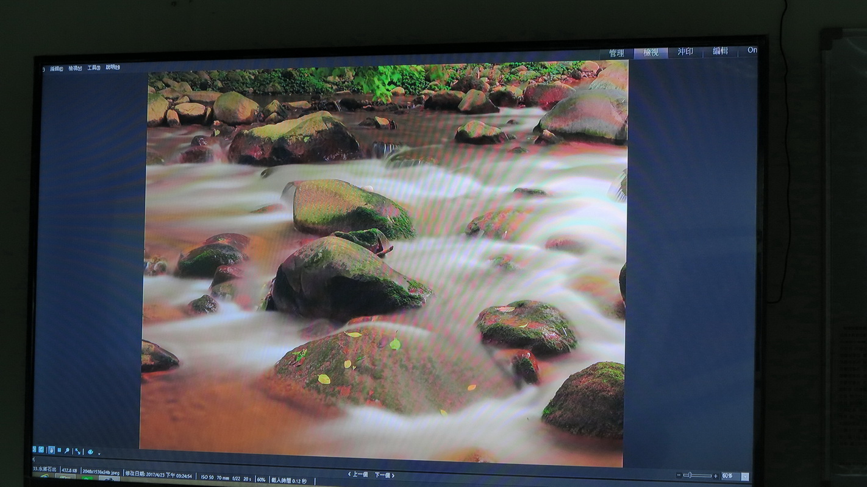The width and height of the screenshot is (867, 487).
Task: Open the zoom percentage dropdown arrow
Action: tap(745, 477)
